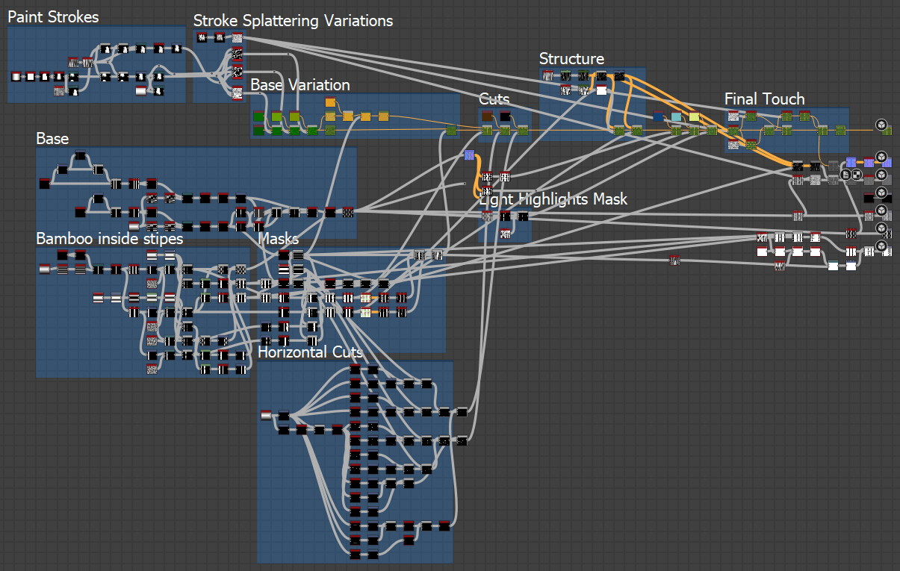Select the white node in the Structure frame
900x571 pixels.
601,90
